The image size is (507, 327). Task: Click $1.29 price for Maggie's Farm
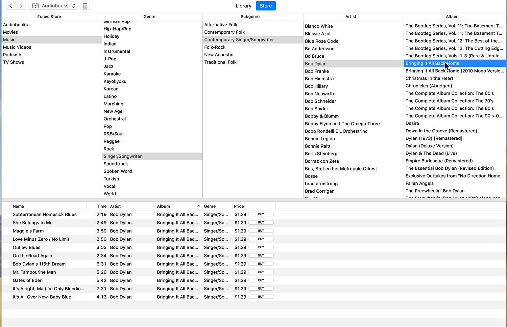[240, 231]
